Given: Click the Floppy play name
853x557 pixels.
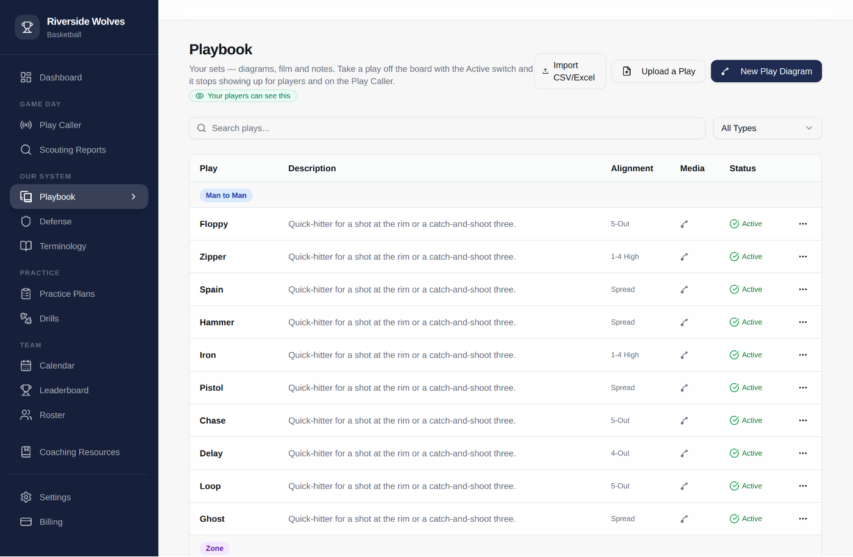Looking at the screenshot, I should 214,224.
